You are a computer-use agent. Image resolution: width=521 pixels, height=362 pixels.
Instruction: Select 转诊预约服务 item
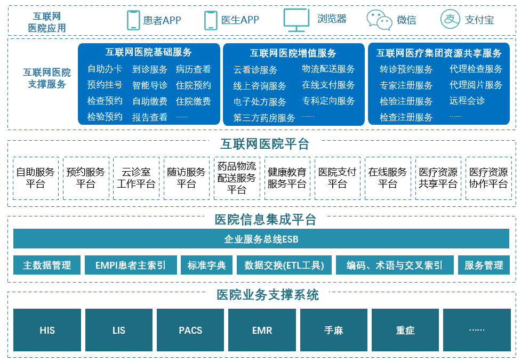tap(406, 69)
